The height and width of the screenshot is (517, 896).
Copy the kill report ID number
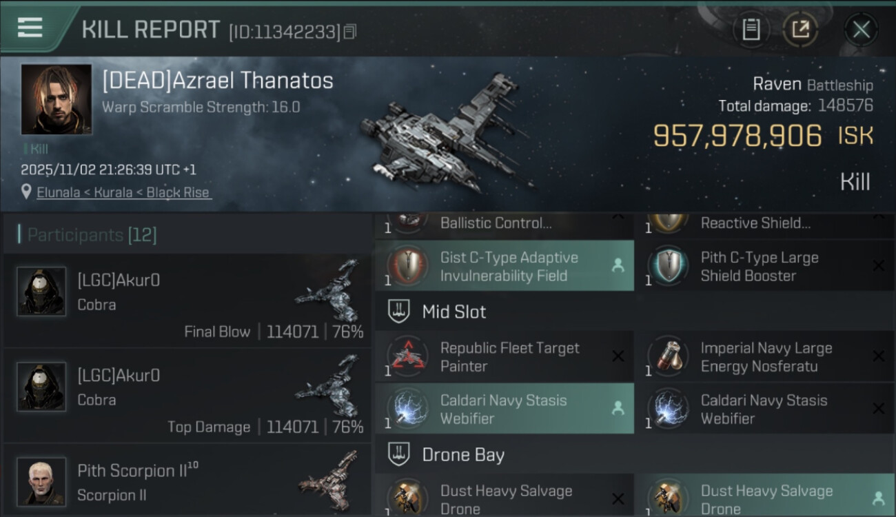[x=350, y=32]
